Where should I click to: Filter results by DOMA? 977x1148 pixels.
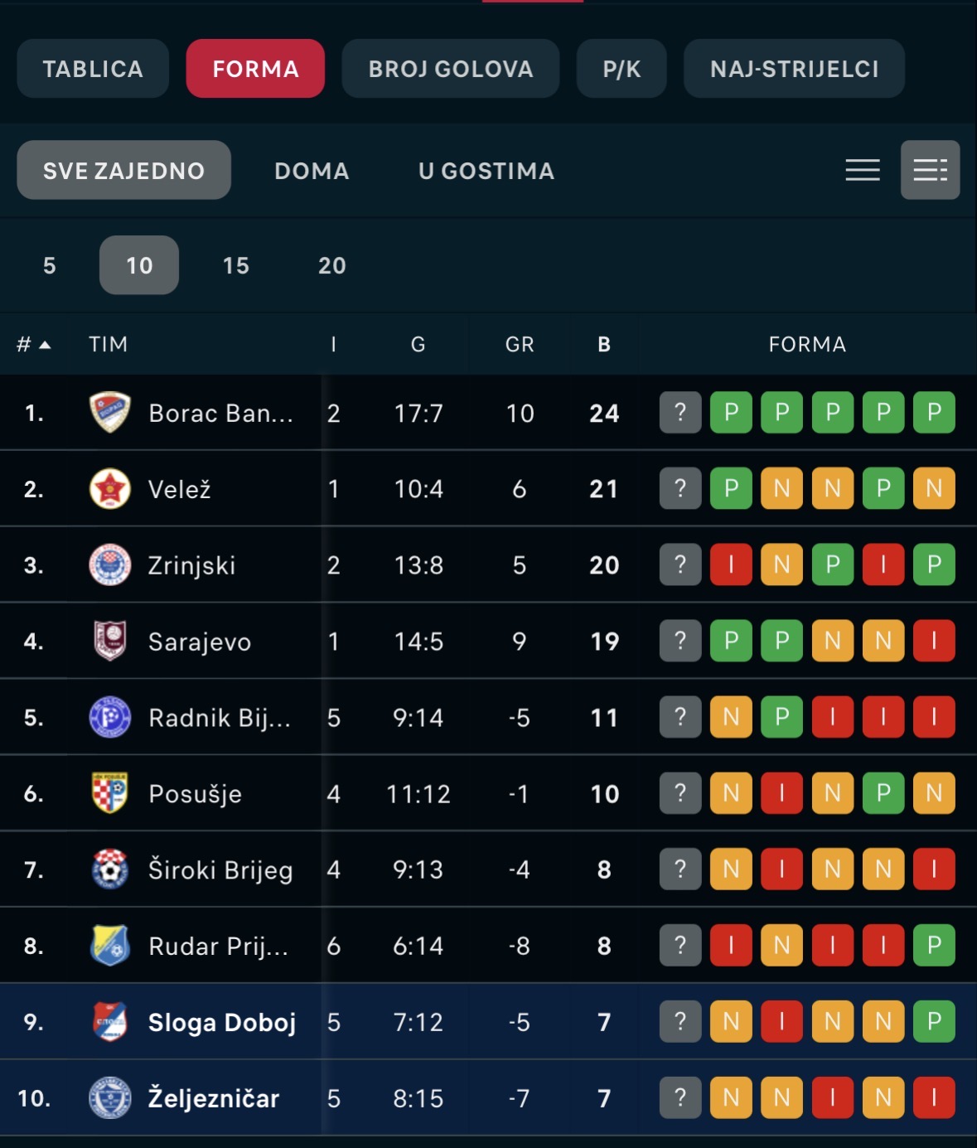pyautogui.click(x=312, y=171)
